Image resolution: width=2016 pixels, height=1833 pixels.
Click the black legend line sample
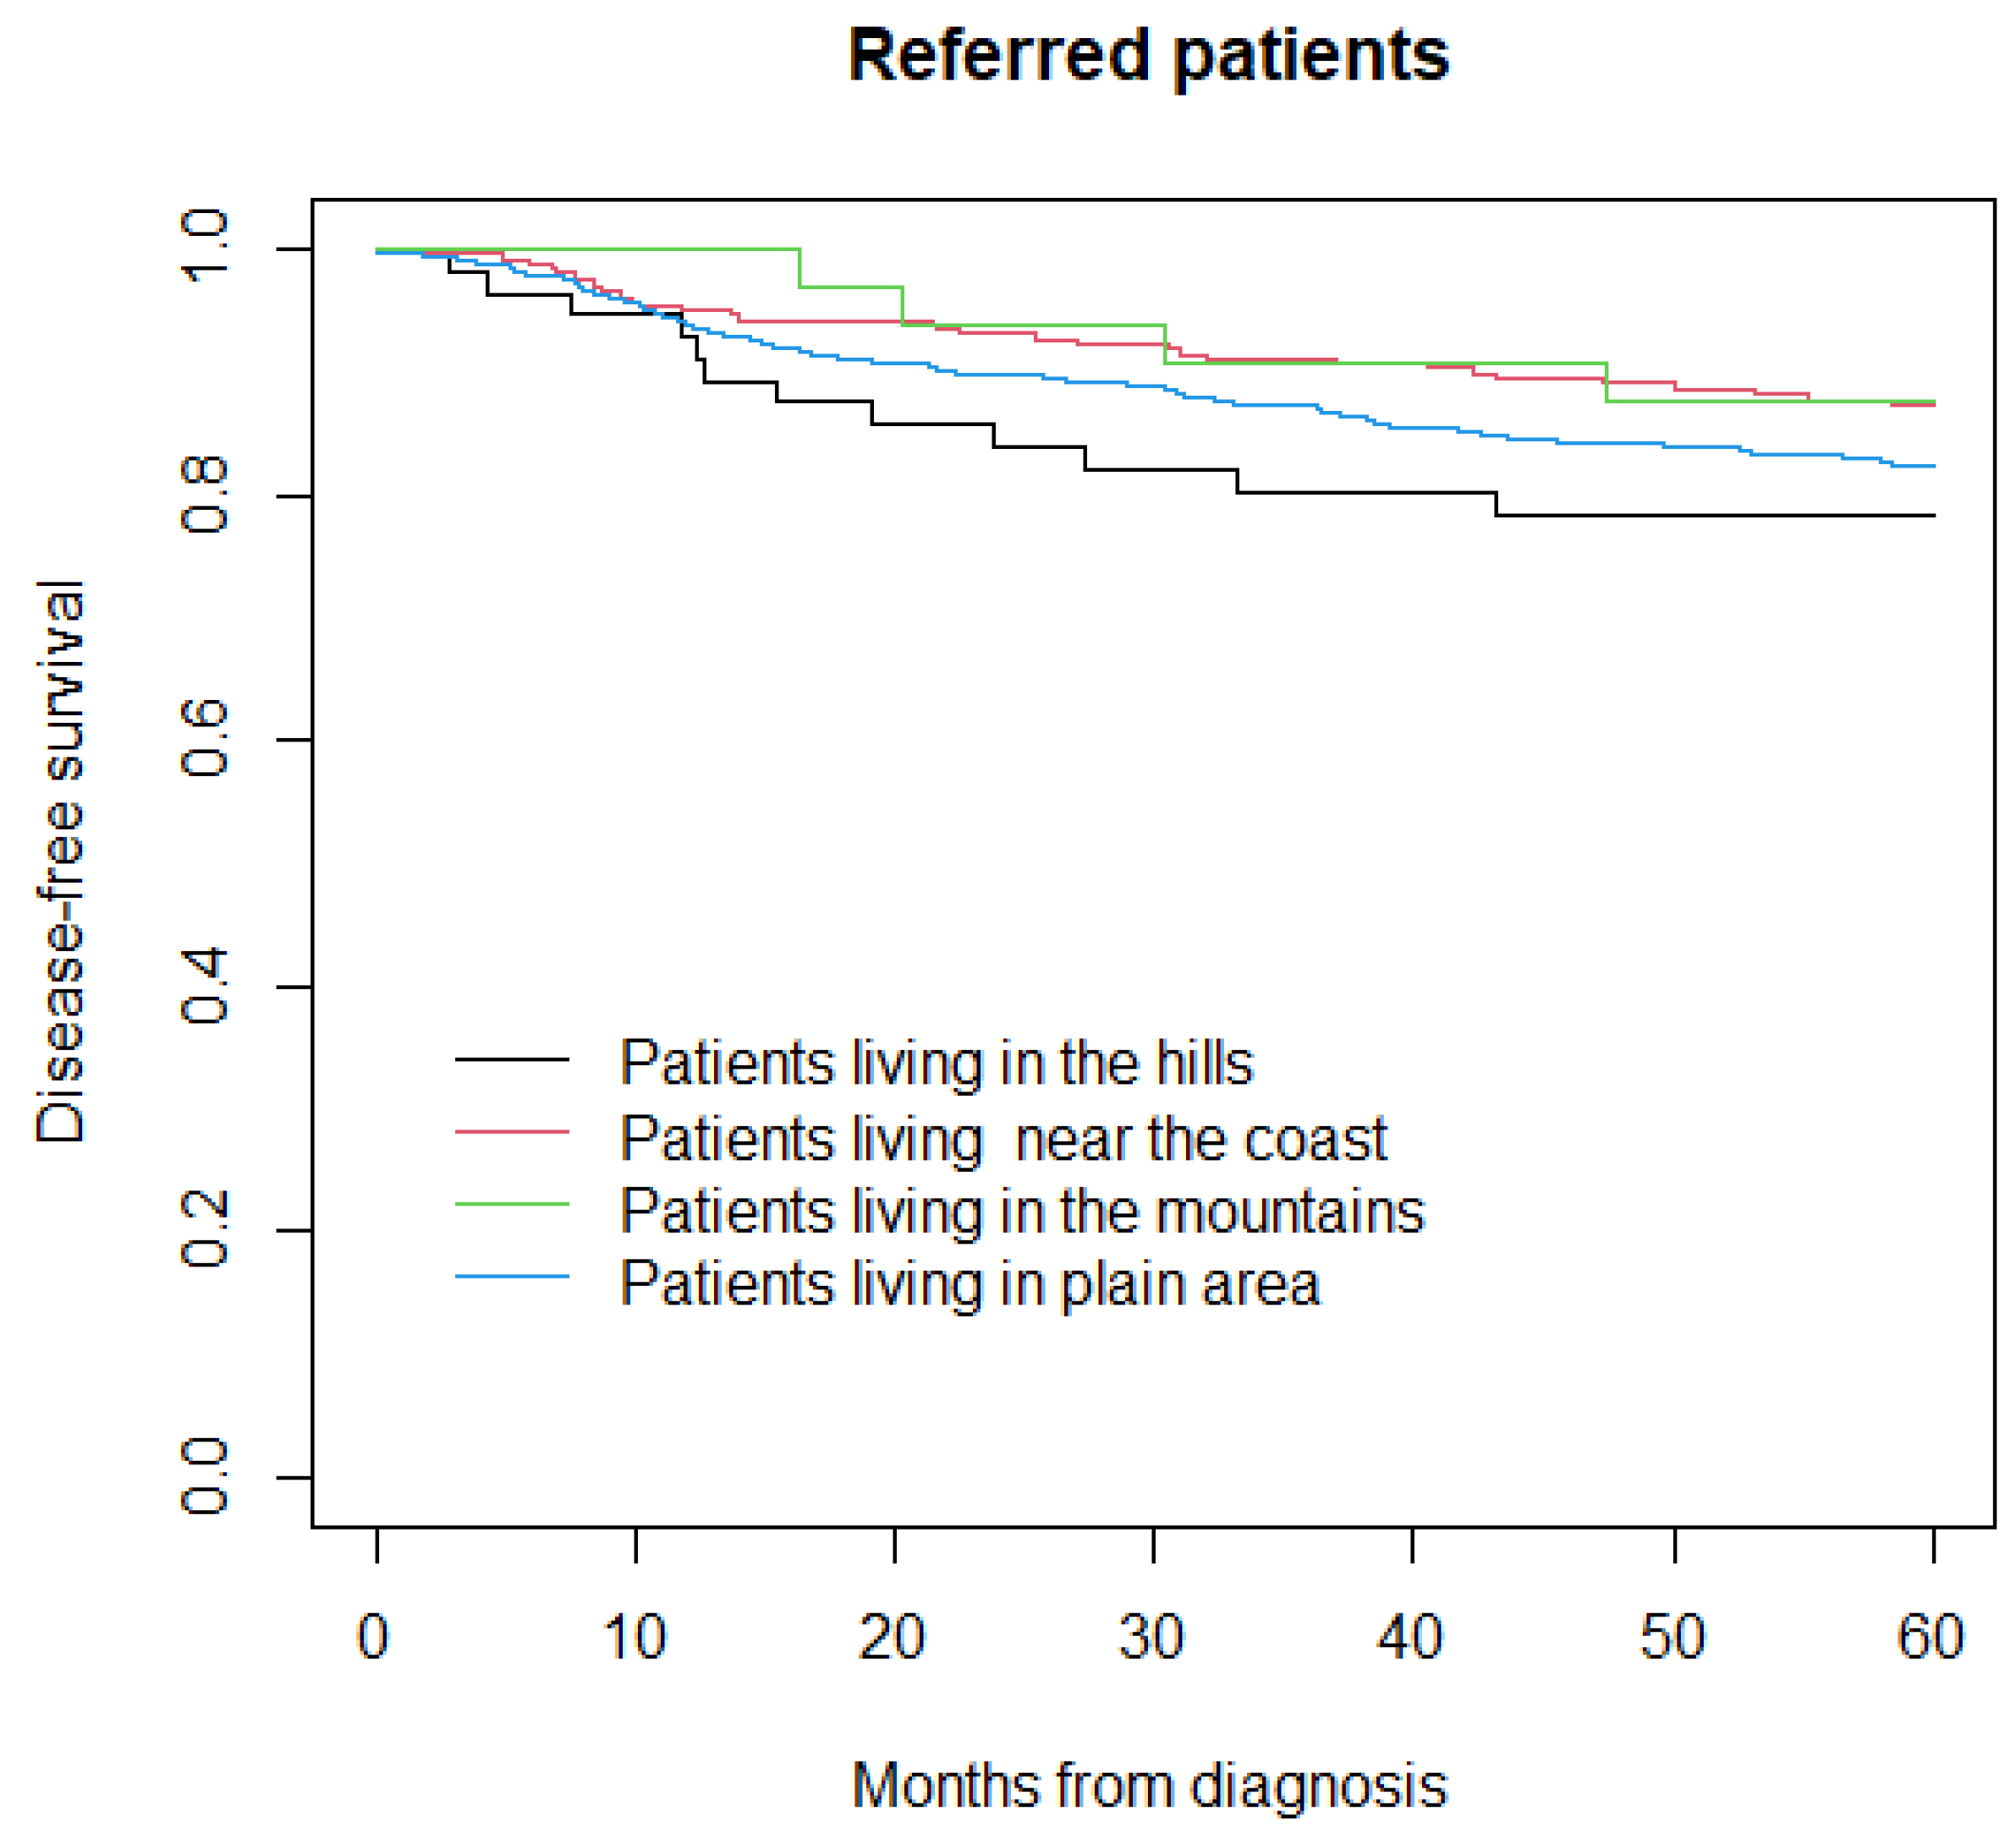coord(512,1059)
